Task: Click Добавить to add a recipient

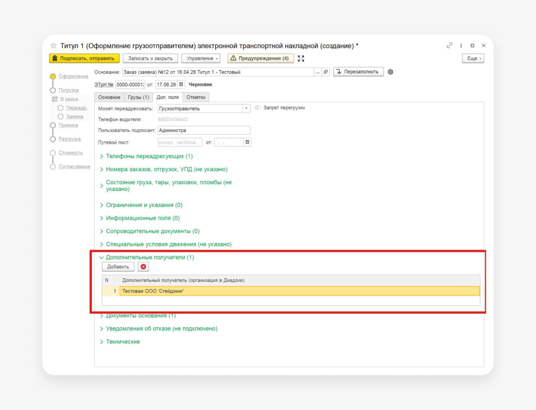Action: (118, 267)
